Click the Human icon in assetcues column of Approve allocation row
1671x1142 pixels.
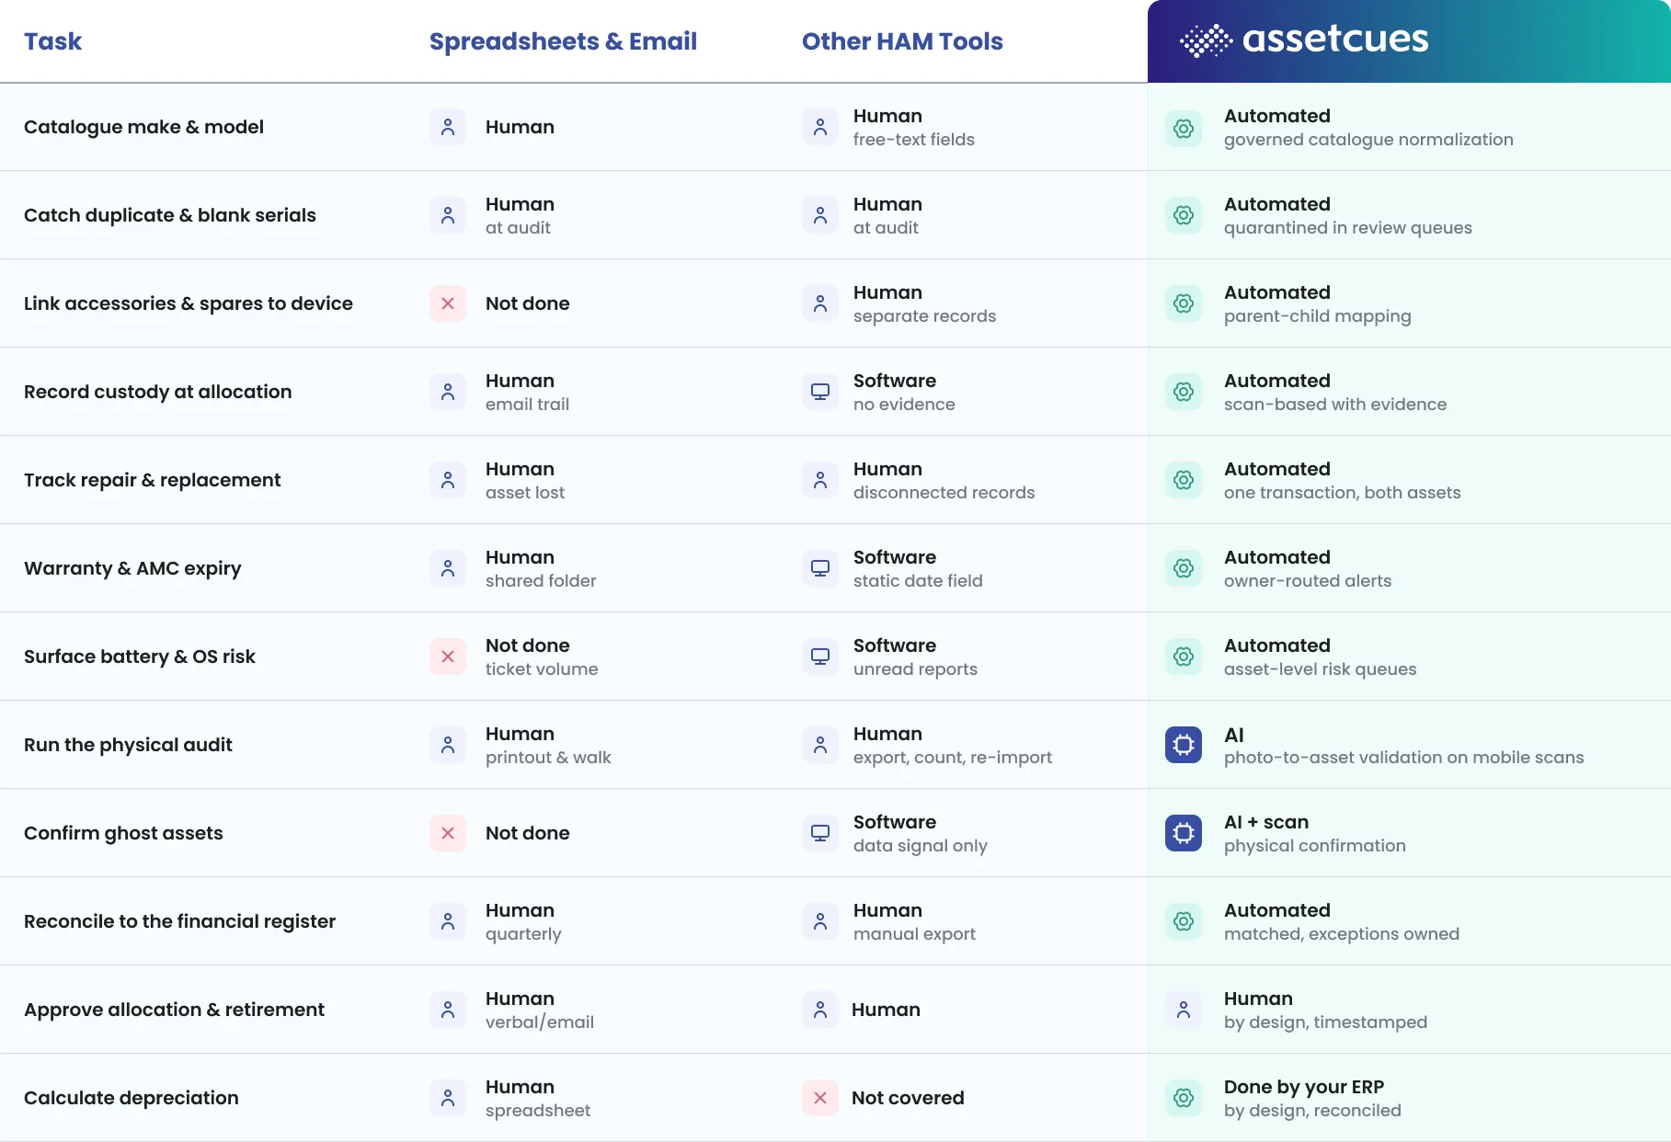pos(1184,1010)
